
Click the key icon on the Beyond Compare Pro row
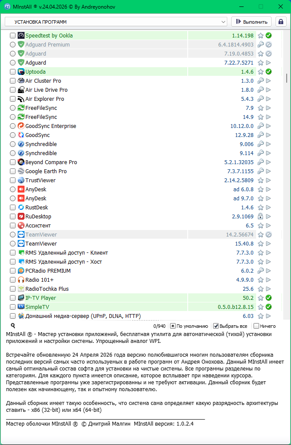(x=260, y=162)
